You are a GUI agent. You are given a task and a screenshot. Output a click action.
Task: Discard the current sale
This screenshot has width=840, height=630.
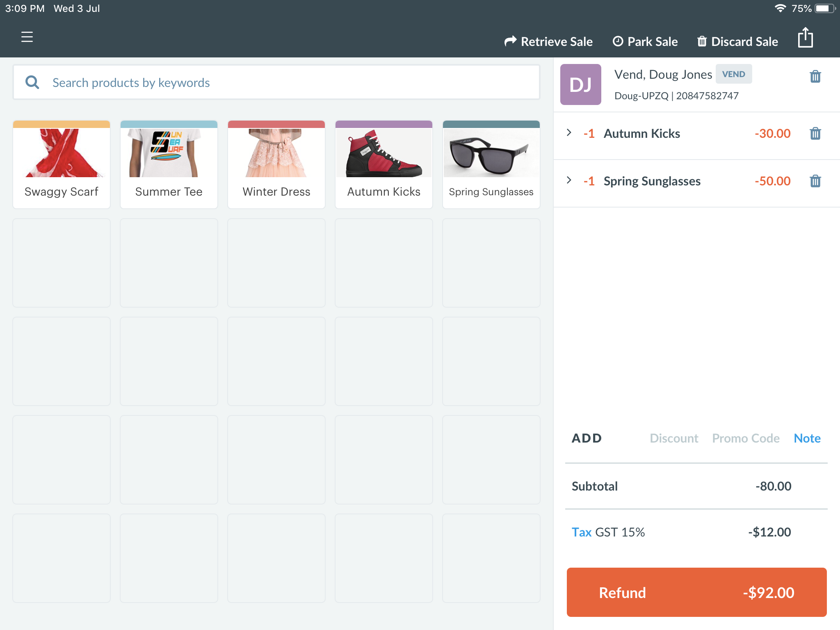(x=737, y=41)
